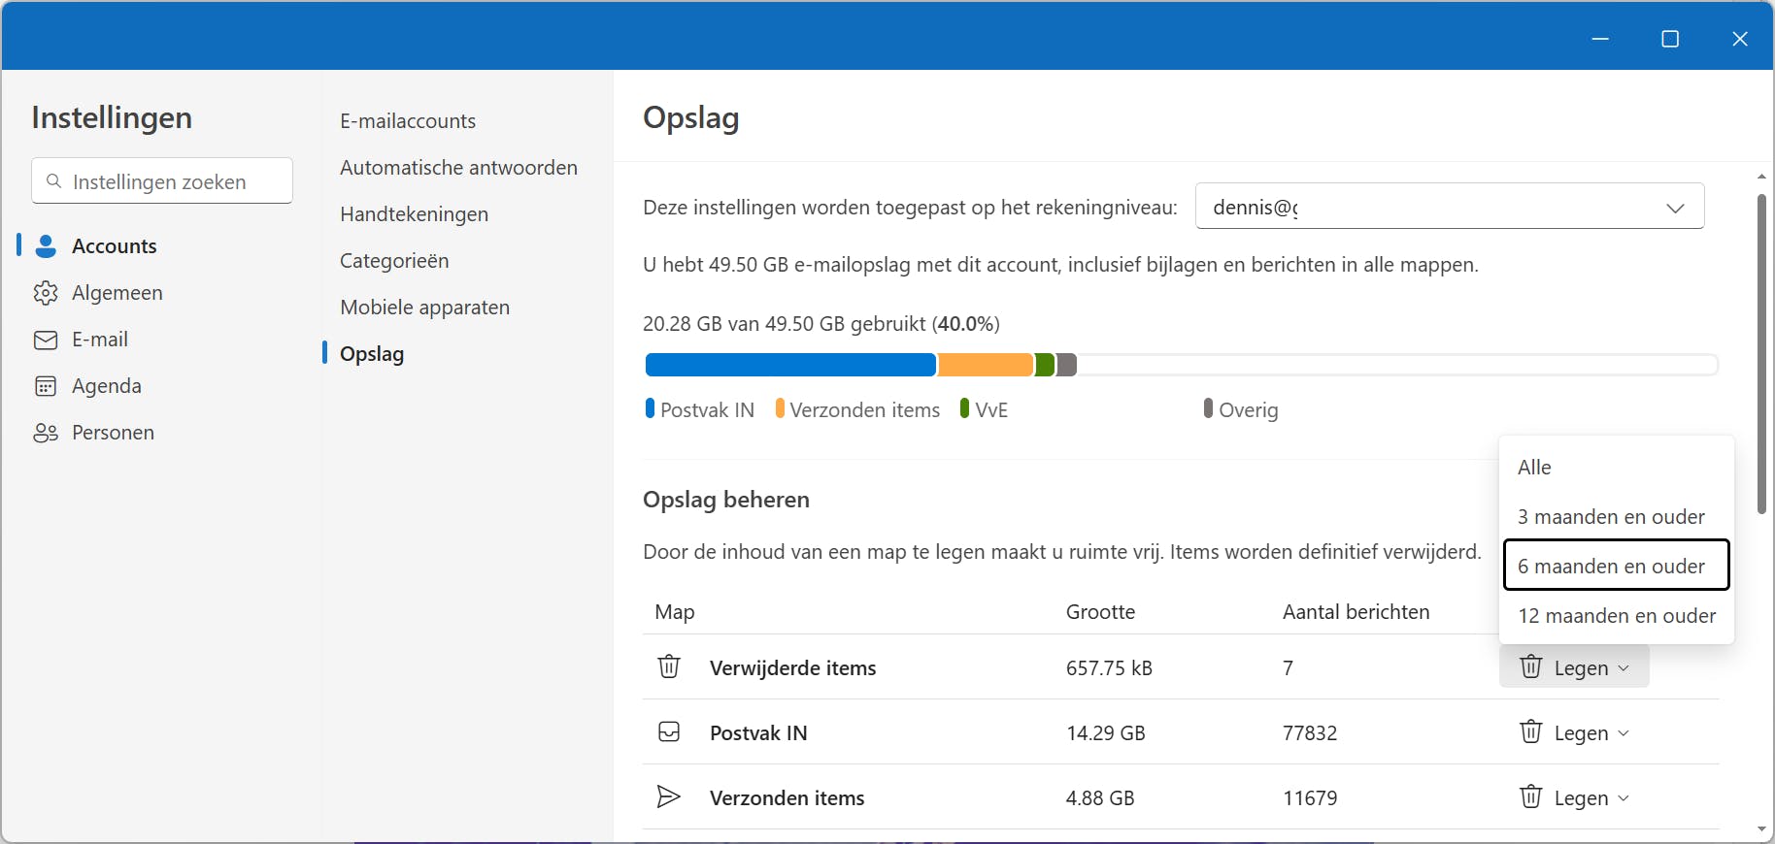
Task: Choose '6 maanden en ouder' option
Action: [x=1616, y=566]
